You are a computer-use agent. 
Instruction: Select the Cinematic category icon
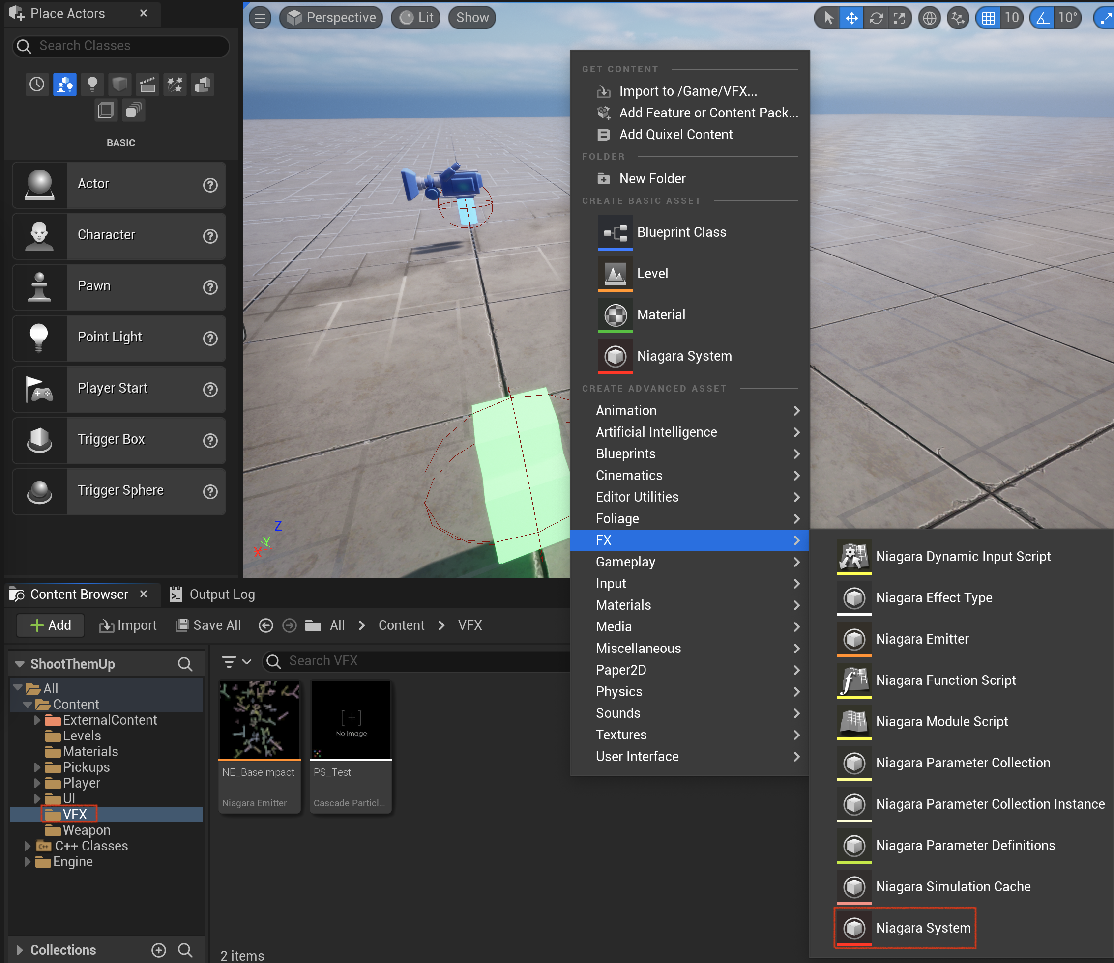pos(147,85)
